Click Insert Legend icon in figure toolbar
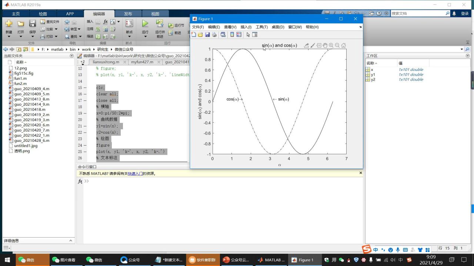Image resolution: width=474 pixels, height=266 pixels. coord(239,35)
